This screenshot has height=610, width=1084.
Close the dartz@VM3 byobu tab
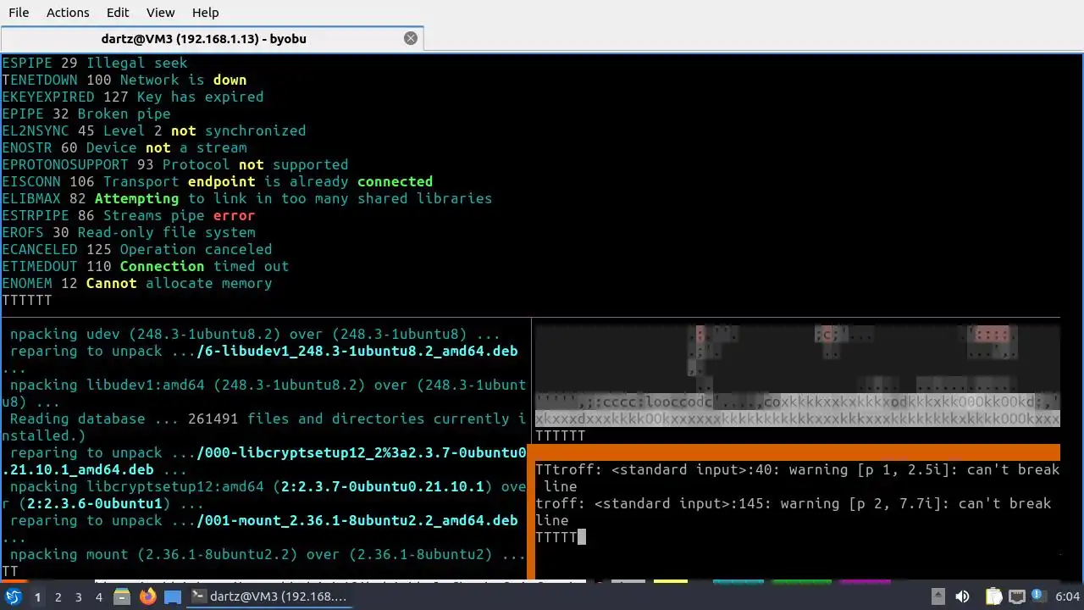tap(411, 38)
